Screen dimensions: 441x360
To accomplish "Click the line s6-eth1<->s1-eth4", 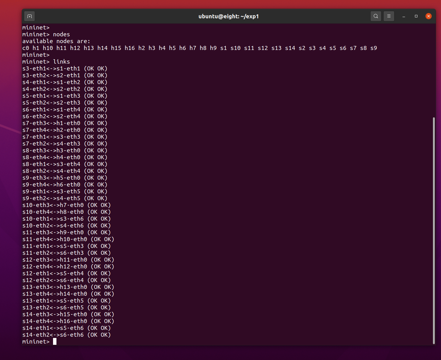I will click(x=65, y=110).
